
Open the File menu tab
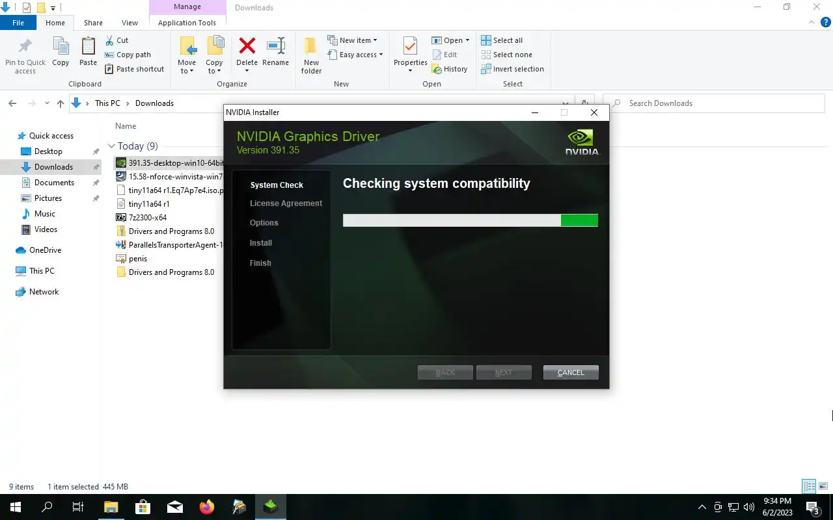[x=18, y=23]
